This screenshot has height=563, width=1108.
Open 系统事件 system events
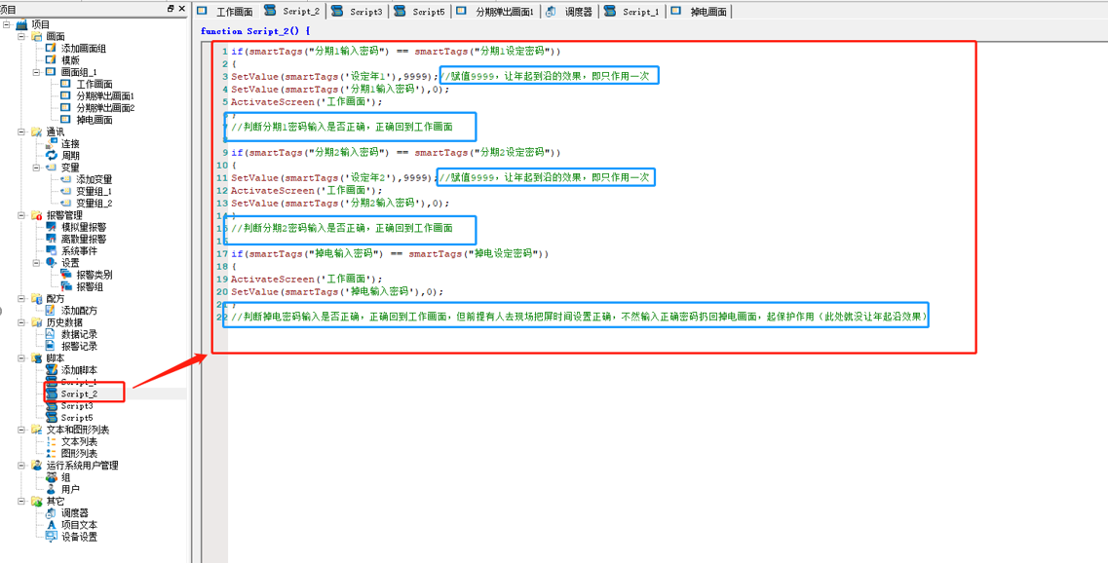coord(79,250)
